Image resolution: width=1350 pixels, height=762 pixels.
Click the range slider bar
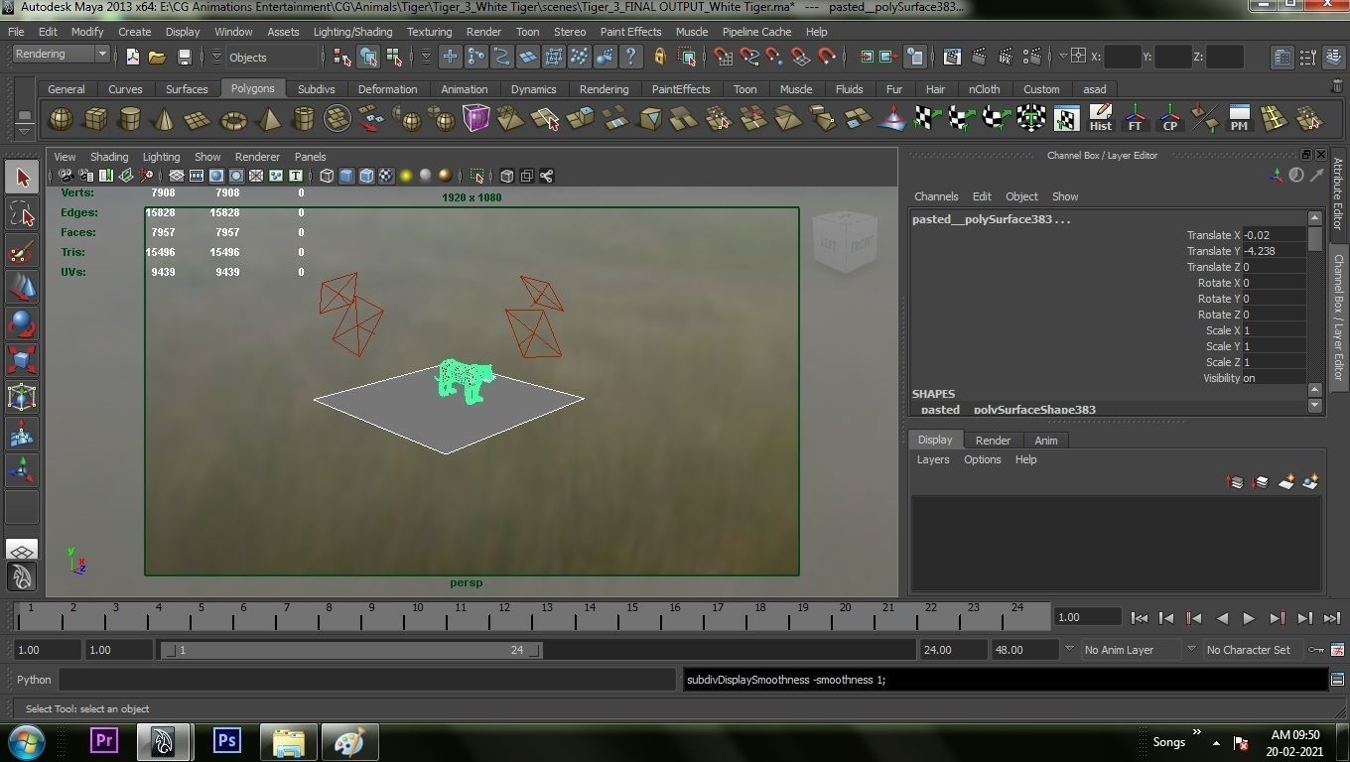click(x=351, y=650)
